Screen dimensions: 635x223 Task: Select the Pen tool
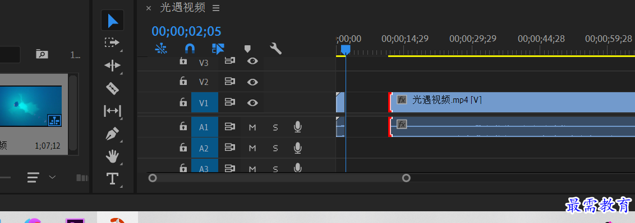tap(112, 134)
